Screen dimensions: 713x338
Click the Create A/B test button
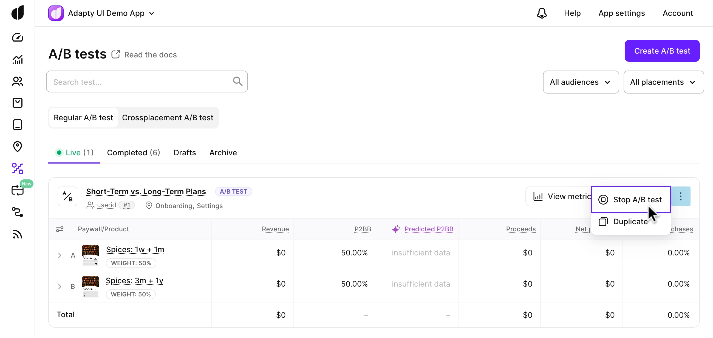coord(662,51)
